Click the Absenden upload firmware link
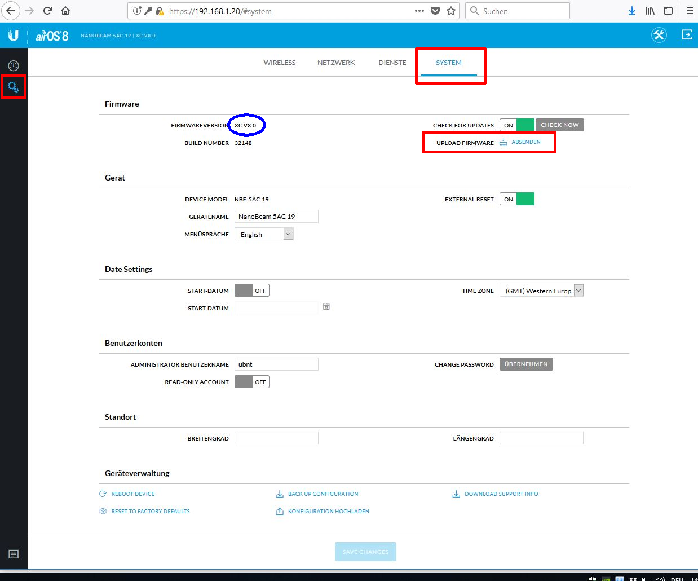 tap(526, 142)
